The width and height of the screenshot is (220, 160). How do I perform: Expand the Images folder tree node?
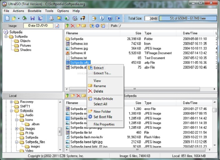click(17, 129)
